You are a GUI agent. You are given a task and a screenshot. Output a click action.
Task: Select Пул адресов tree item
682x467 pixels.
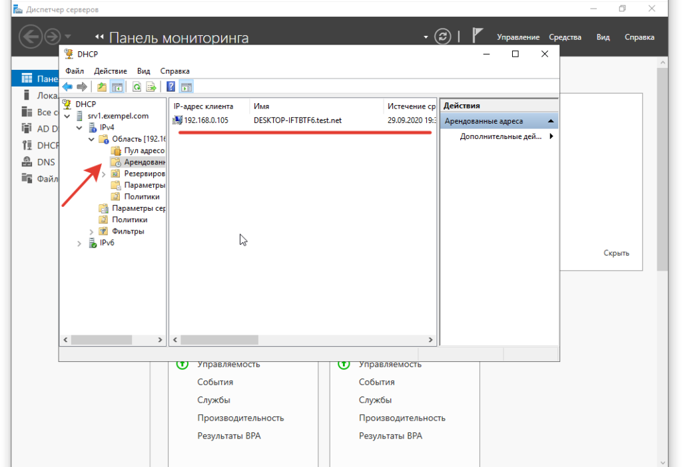click(143, 150)
